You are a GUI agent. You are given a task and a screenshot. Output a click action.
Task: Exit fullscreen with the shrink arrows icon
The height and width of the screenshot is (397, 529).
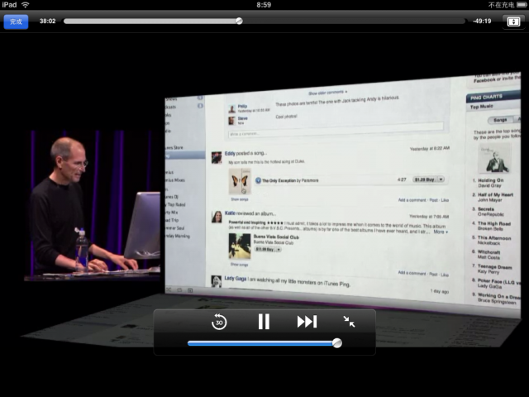click(x=349, y=322)
